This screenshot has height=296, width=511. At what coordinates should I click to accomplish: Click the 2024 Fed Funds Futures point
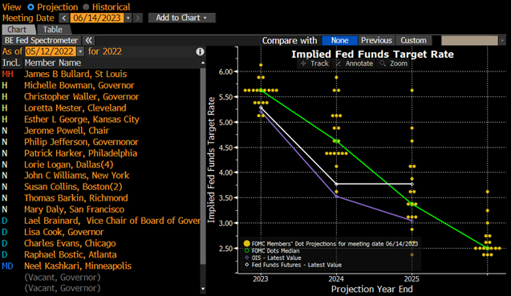tap(336, 184)
